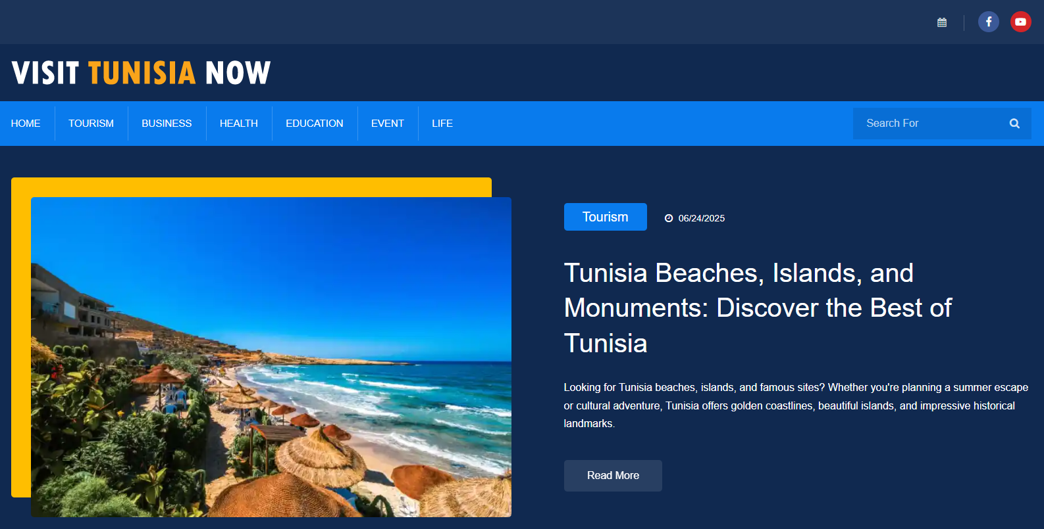
Task: Open the TOURISM menu item
Action: click(91, 124)
